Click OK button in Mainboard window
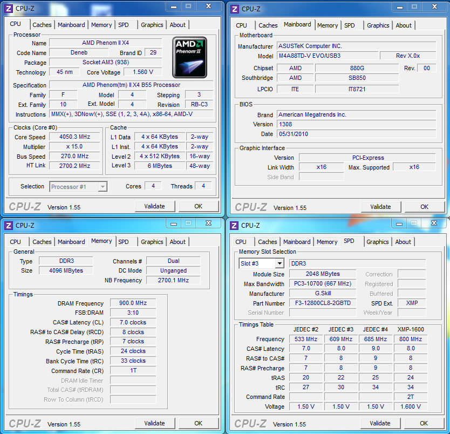450x434 pixels. [424, 207]
